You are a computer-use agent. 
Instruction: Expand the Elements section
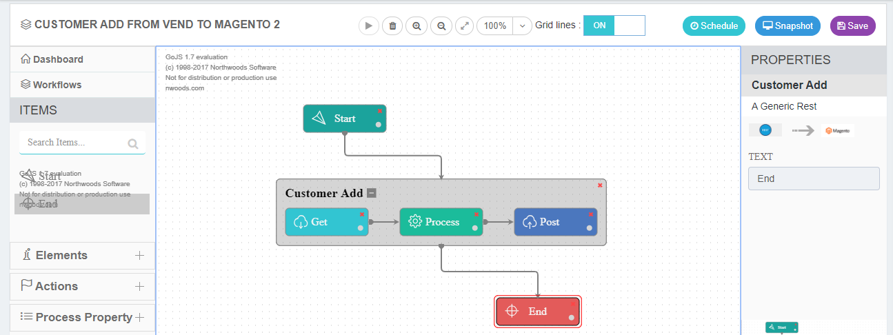tap(83, 255)
